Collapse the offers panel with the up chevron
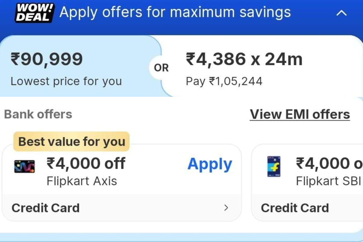363x242 pixels. point(342,13)
